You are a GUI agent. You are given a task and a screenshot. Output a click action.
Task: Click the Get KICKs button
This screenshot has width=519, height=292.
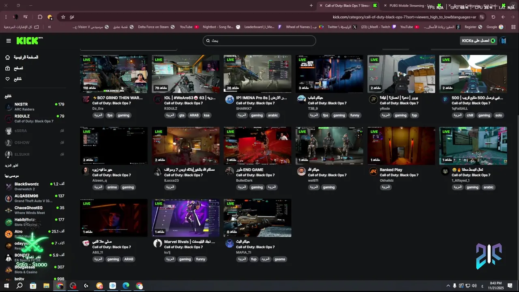click(478, 41)
